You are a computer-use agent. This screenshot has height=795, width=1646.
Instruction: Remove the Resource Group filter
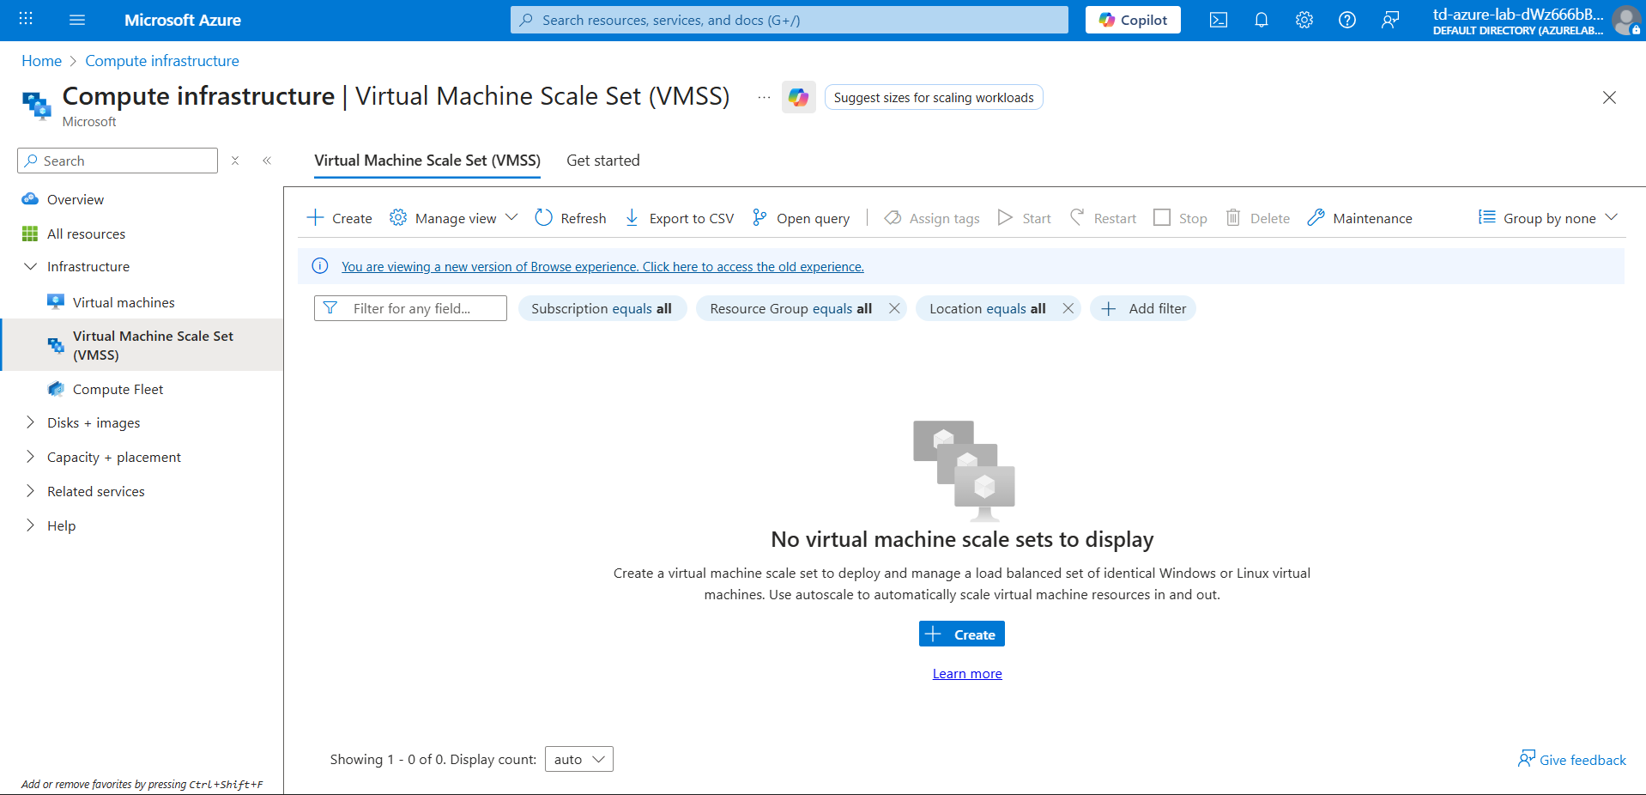894,308
